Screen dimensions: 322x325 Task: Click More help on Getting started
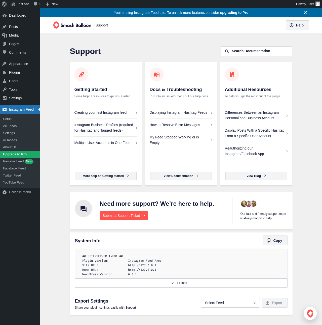coord(106,176)
